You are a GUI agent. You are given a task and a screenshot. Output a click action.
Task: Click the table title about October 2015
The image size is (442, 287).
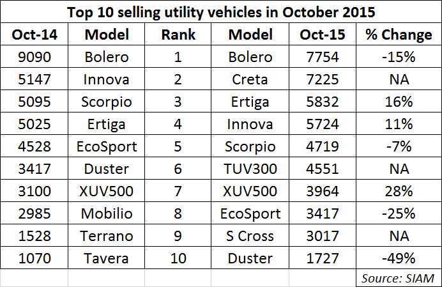[x=221, y=12]
